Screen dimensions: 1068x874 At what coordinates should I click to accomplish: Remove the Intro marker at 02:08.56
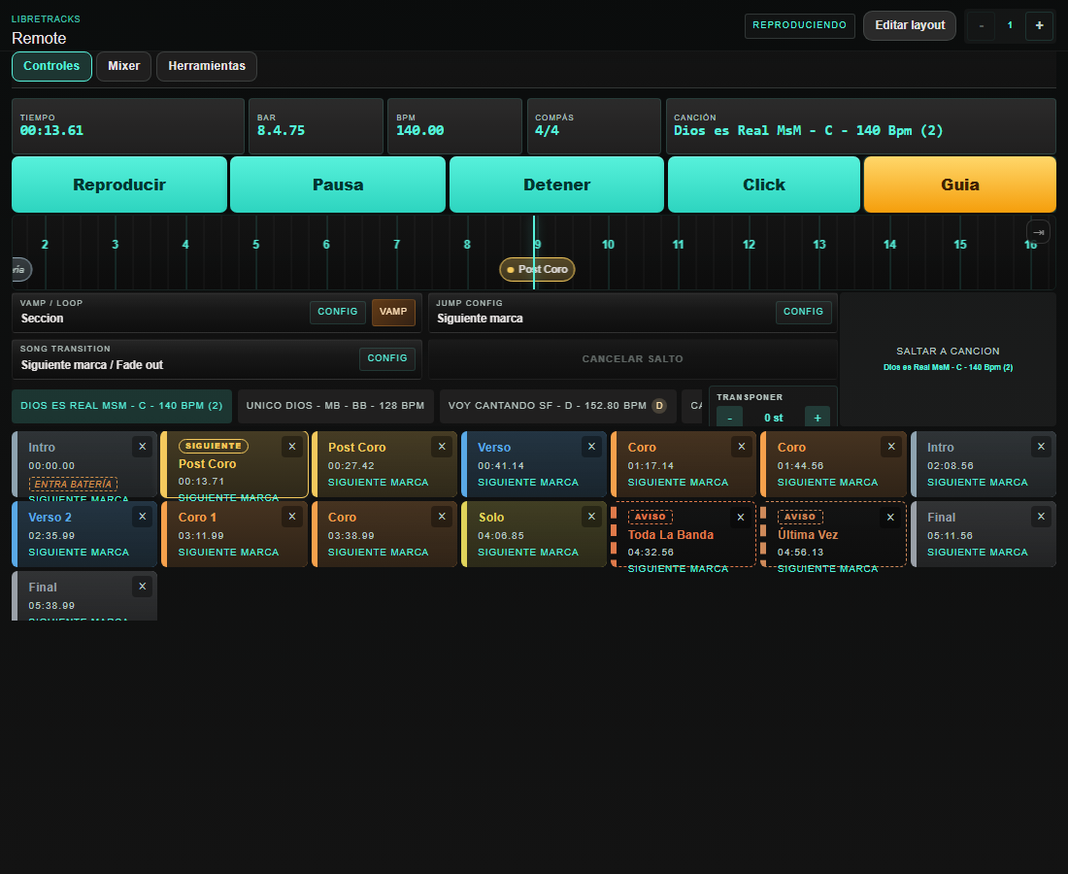point(1042,447)
